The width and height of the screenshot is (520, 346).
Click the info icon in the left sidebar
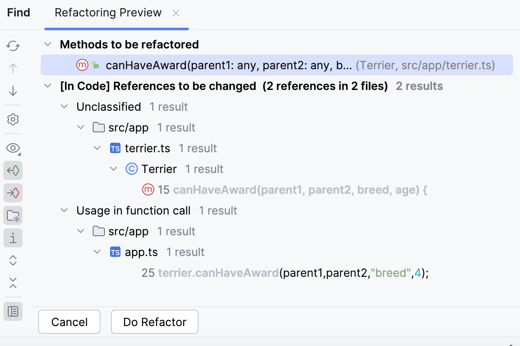(x=13, y=238)
